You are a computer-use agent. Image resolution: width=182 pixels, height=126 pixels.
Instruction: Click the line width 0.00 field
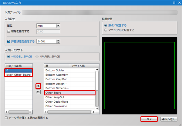pyautogui.click(x=48, y=31)
